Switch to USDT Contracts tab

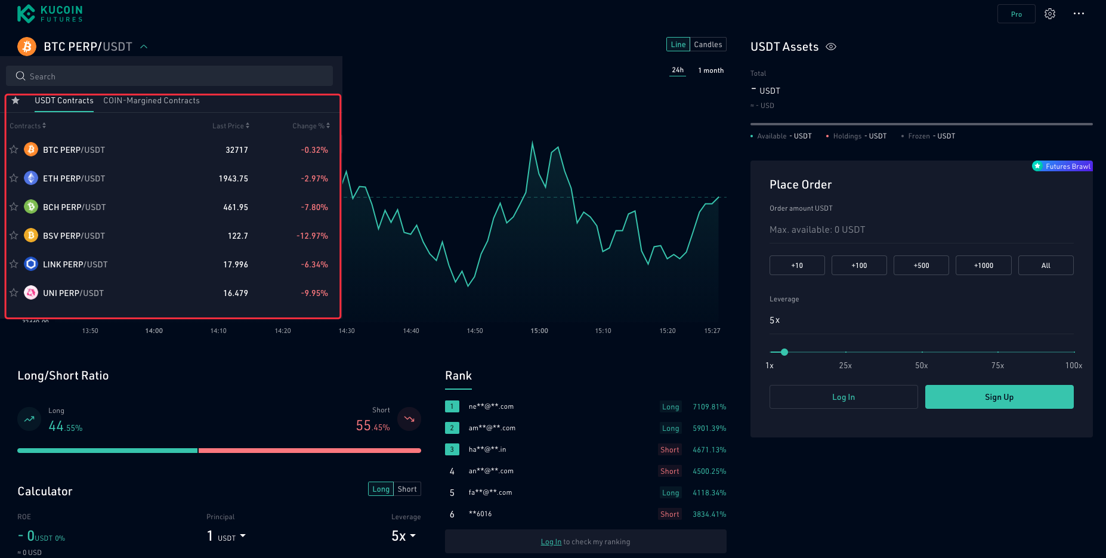(64, 101)
